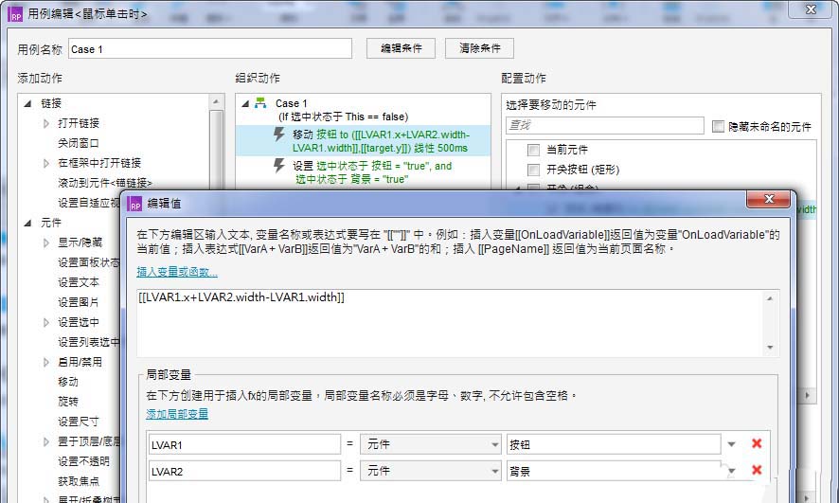Edit the 用例名称 Case 1 field

point(210,48)
